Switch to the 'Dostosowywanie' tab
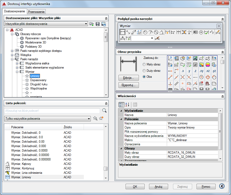This screenshot has width=231, height=195. tap(14, 11)
